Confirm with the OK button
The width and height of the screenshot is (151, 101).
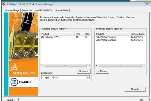(142, 100)
